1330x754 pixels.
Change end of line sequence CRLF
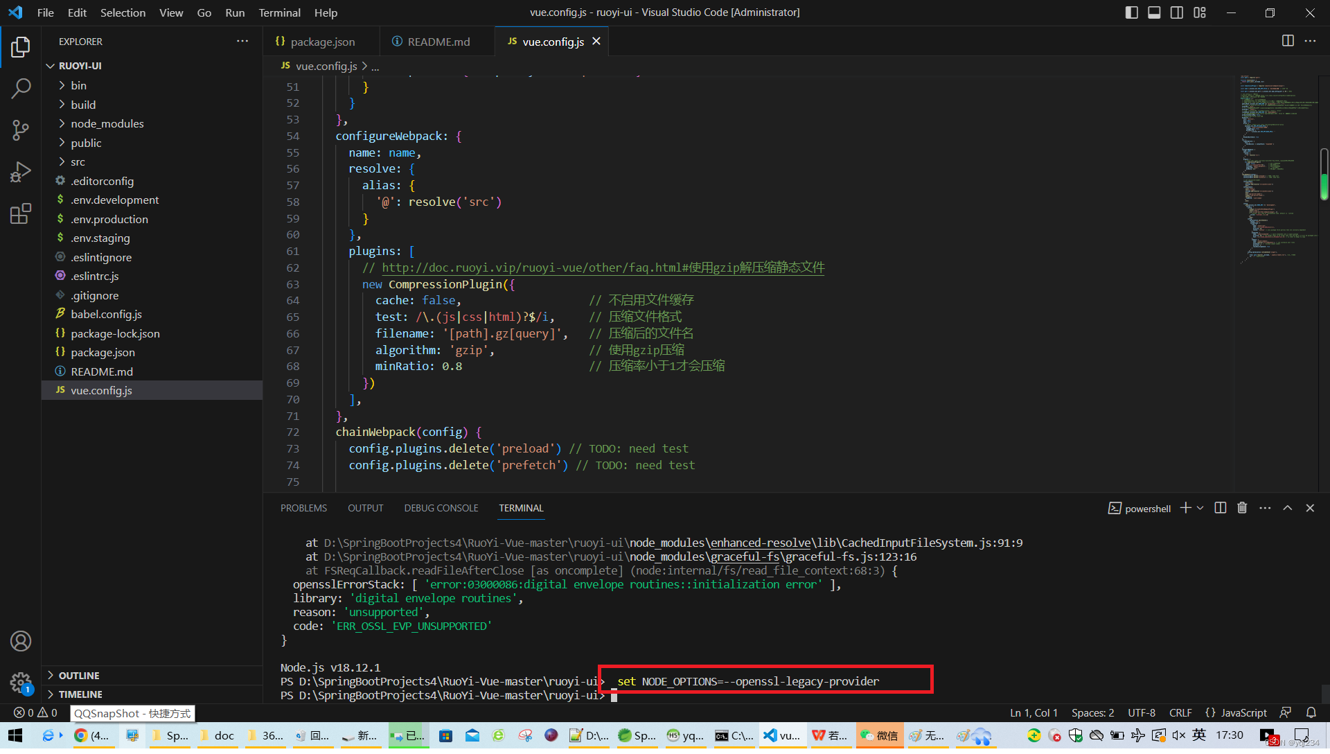1180,712
